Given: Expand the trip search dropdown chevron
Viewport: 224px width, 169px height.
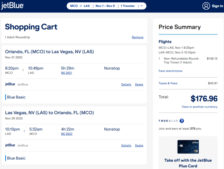Looking at the screenshot, I should pyautogui.click(x=141, y=6).
